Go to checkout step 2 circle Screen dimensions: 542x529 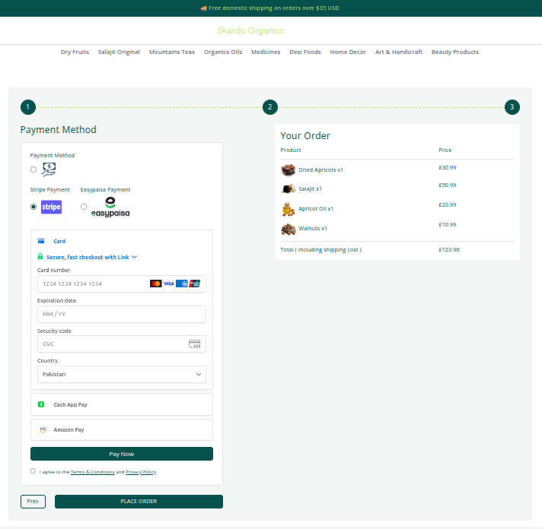269,107
